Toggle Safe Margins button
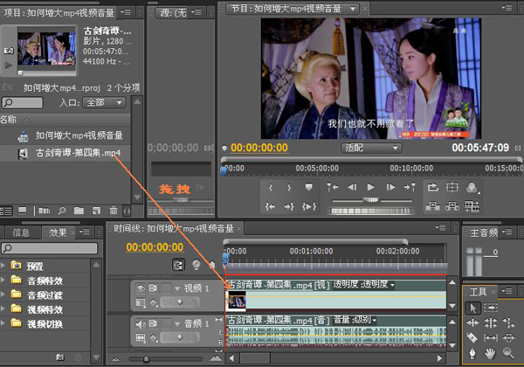 click(x=452, y=187)
